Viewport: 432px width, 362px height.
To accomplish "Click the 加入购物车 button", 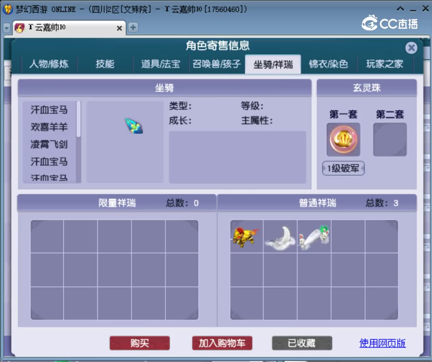I will (x=222, y=343).
